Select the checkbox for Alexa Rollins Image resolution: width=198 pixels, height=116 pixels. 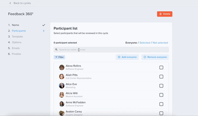coord(161,68)
